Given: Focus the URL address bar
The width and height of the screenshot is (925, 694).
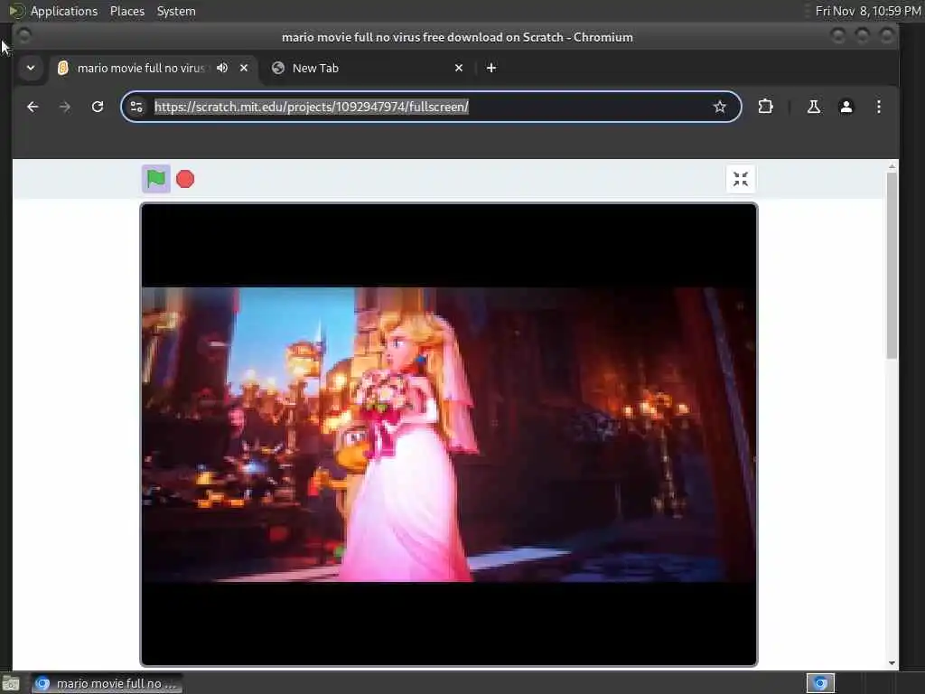Looking at the screenshot, I should point(429,107).
